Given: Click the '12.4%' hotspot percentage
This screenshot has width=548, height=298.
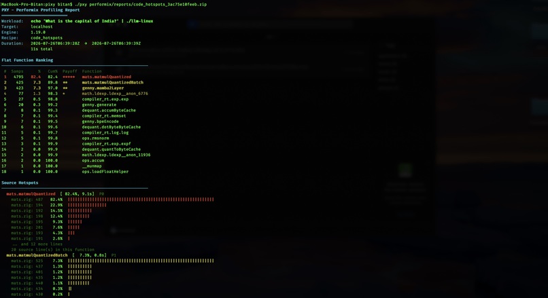Looking at the screenshot, I should point(56,217).
